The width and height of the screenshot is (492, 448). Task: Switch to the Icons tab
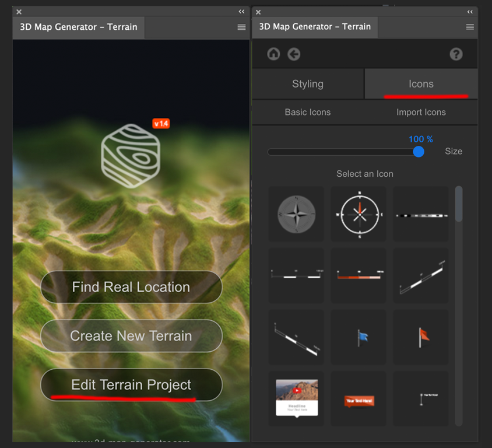pos(421,84)
